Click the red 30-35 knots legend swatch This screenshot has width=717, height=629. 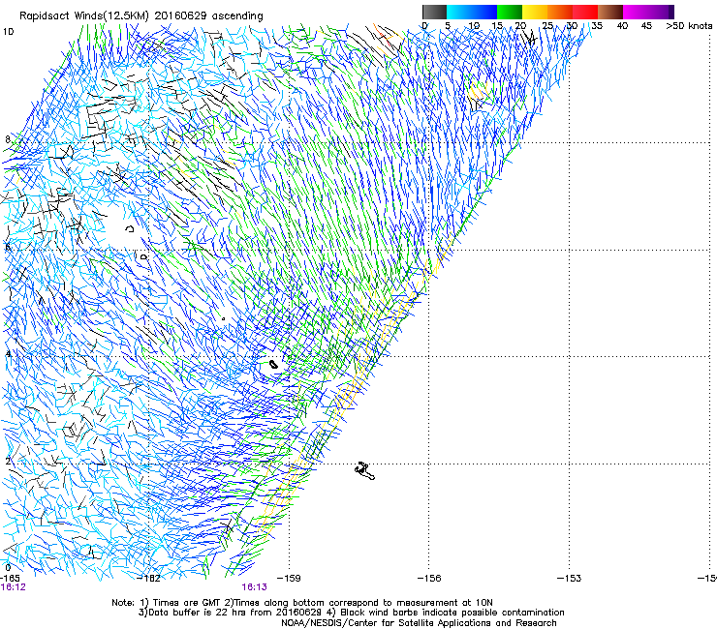pos(585,12)
